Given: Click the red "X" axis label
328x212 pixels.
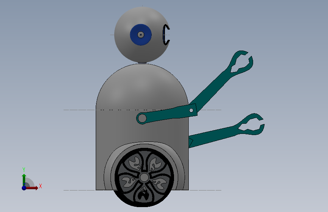Looking at the screenshot, I should (40, 186).
